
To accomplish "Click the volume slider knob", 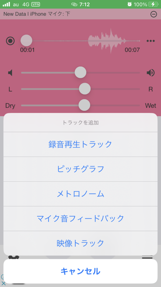I will (x=80, y=73).
